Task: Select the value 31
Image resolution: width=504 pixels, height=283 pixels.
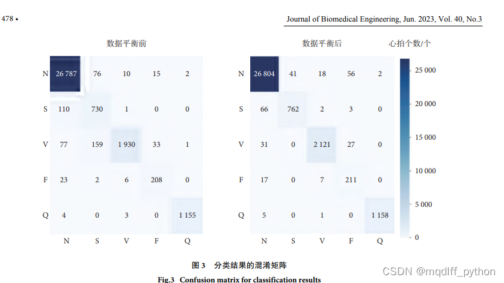Action: pyautogui.click(x=264, y=144)
